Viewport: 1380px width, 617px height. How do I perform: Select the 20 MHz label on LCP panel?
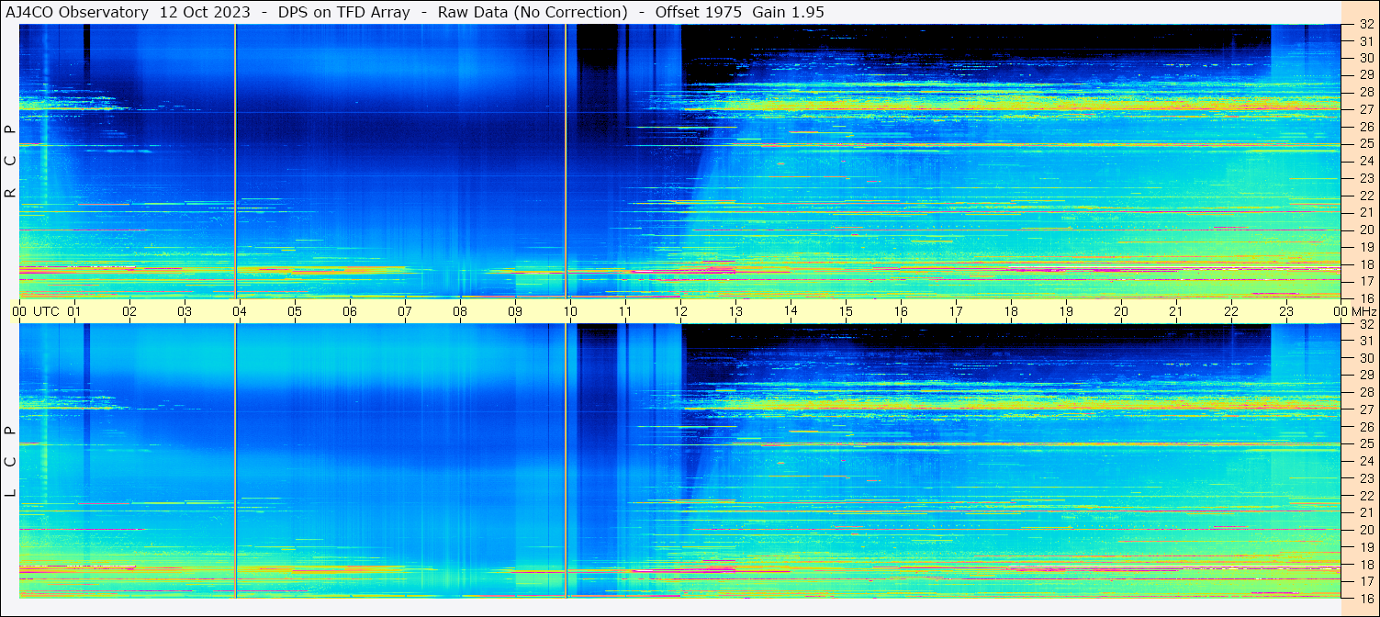[x=1364, y=530]
